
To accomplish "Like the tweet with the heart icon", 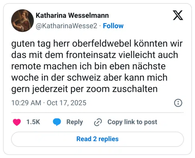I will (17, 122).
